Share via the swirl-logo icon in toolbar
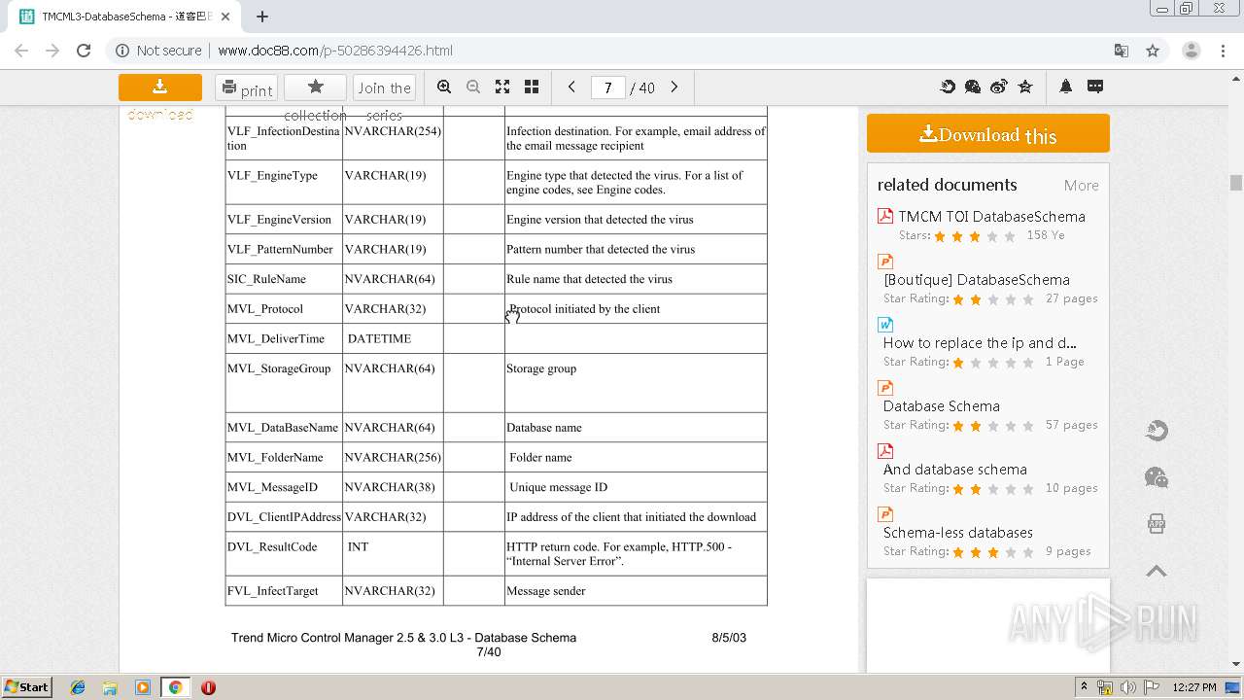This screenshot has height=700, width=1244. [x=948, y=87]
